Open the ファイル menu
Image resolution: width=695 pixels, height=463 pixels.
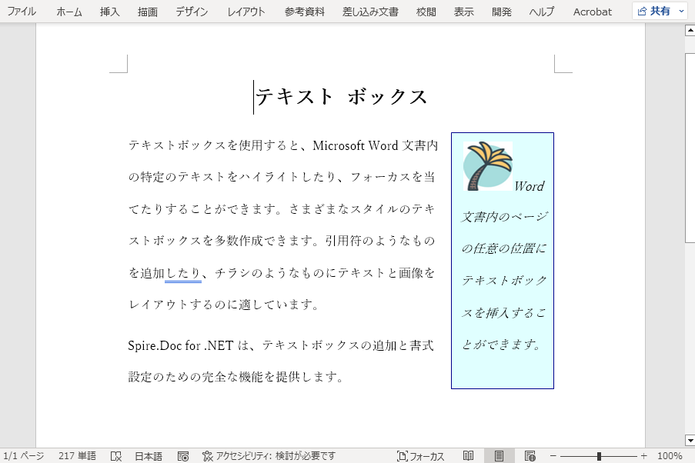pyautogui.click(x=20, y=12)
